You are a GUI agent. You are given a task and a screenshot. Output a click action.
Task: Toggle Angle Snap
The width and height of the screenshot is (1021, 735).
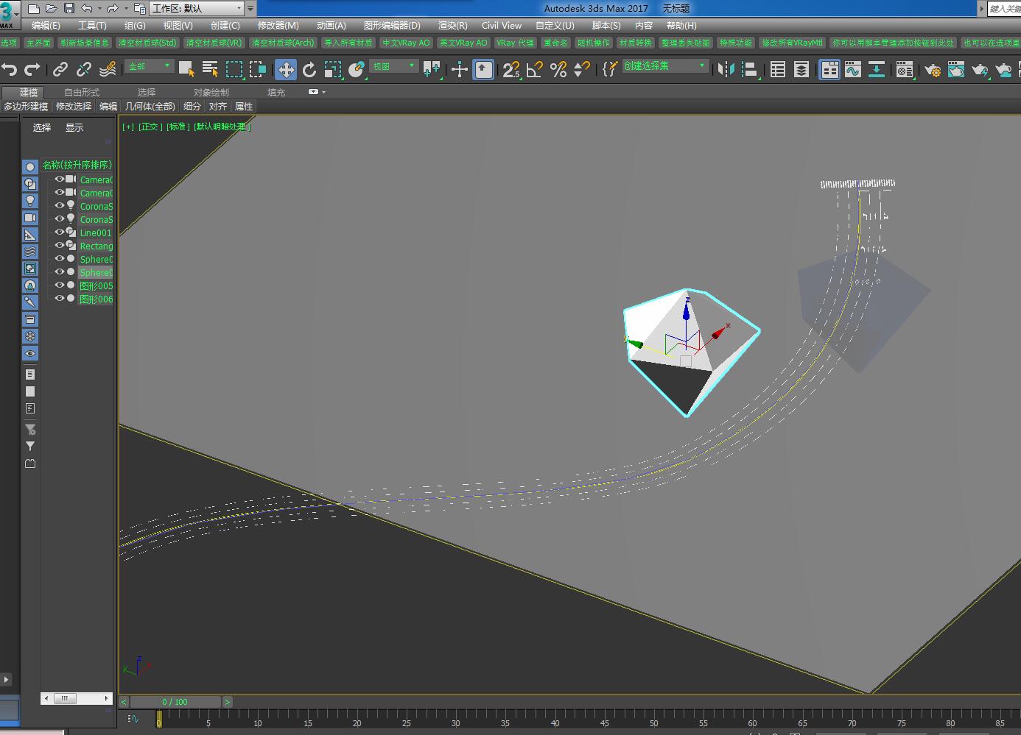click(x=535, y=69)
